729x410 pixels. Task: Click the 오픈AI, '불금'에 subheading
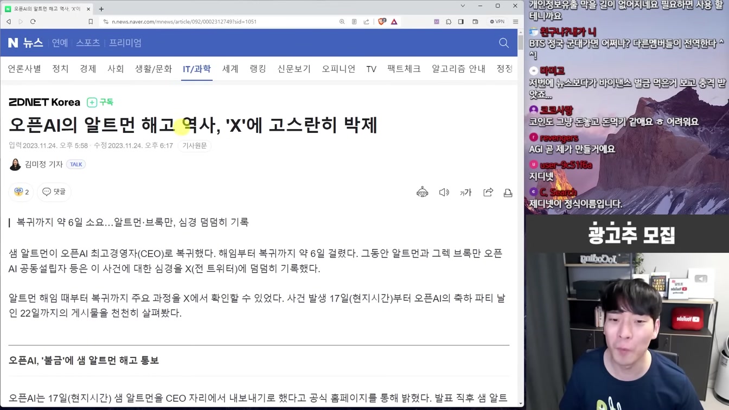[84, 360]
